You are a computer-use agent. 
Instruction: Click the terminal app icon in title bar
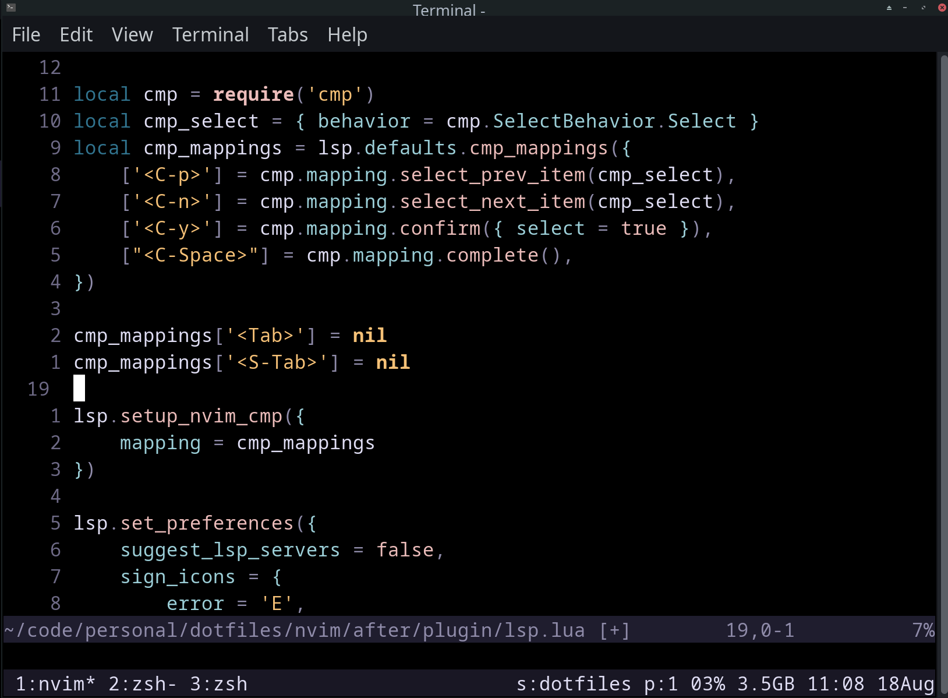[11, 8]
